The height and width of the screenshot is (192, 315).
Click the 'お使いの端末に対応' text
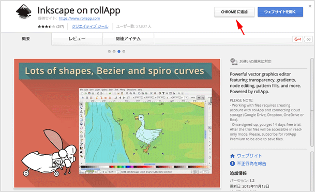point(256,62)
